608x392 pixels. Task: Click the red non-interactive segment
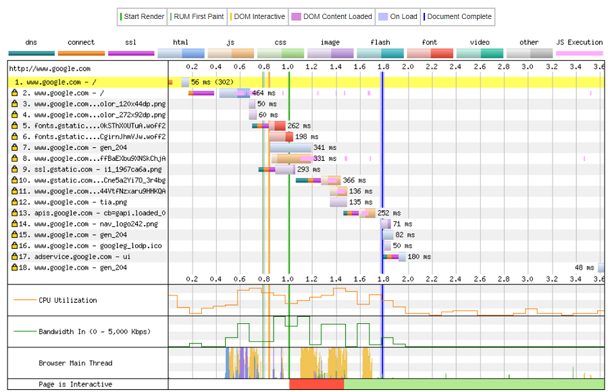tap(316, 385)
